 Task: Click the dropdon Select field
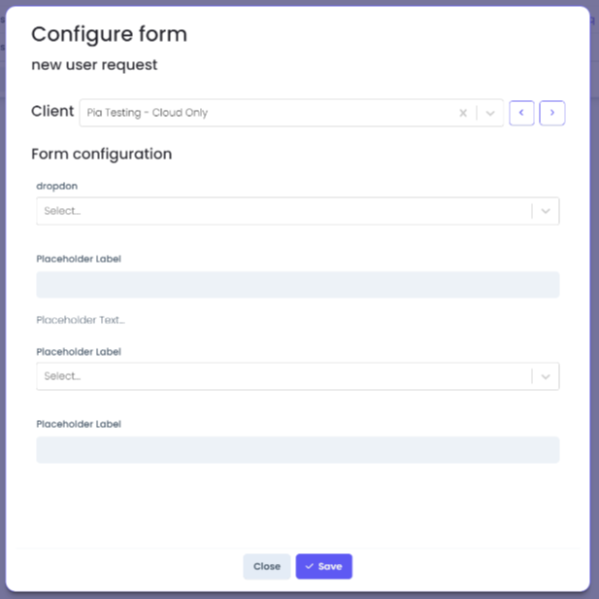pyautogui.click(x=298, y=211)
